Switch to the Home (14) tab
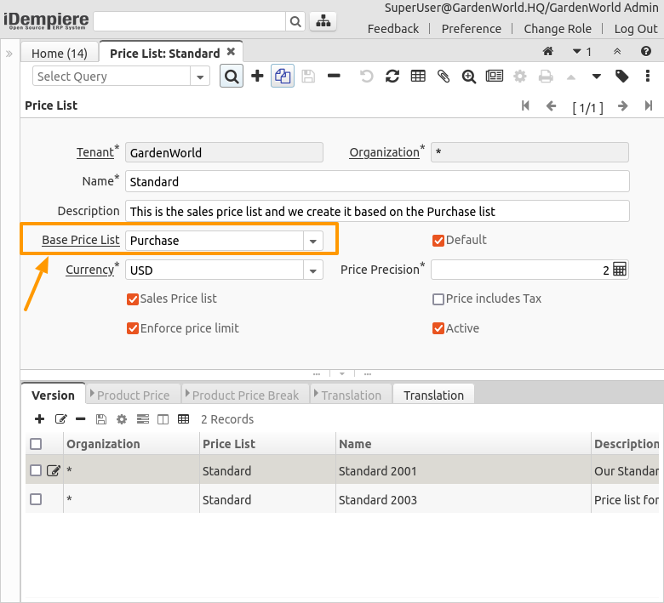This screenshot has width=664, height=603. pyautogui.click(x=60, y=54)
